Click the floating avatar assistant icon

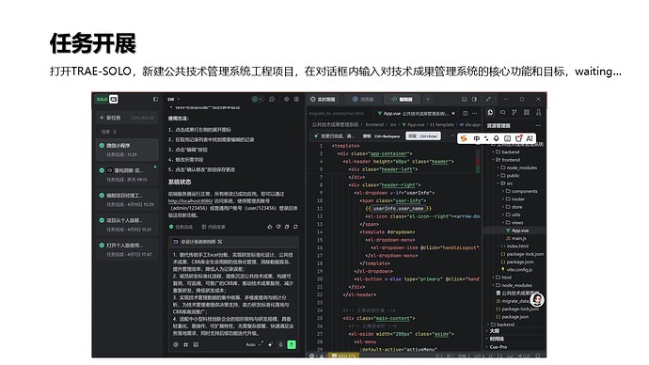(x=537, y=299)
